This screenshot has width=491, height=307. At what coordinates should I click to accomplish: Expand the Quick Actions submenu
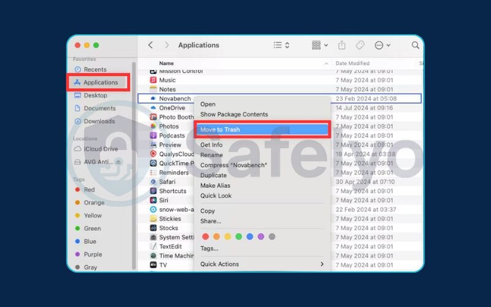click(262, 264)
